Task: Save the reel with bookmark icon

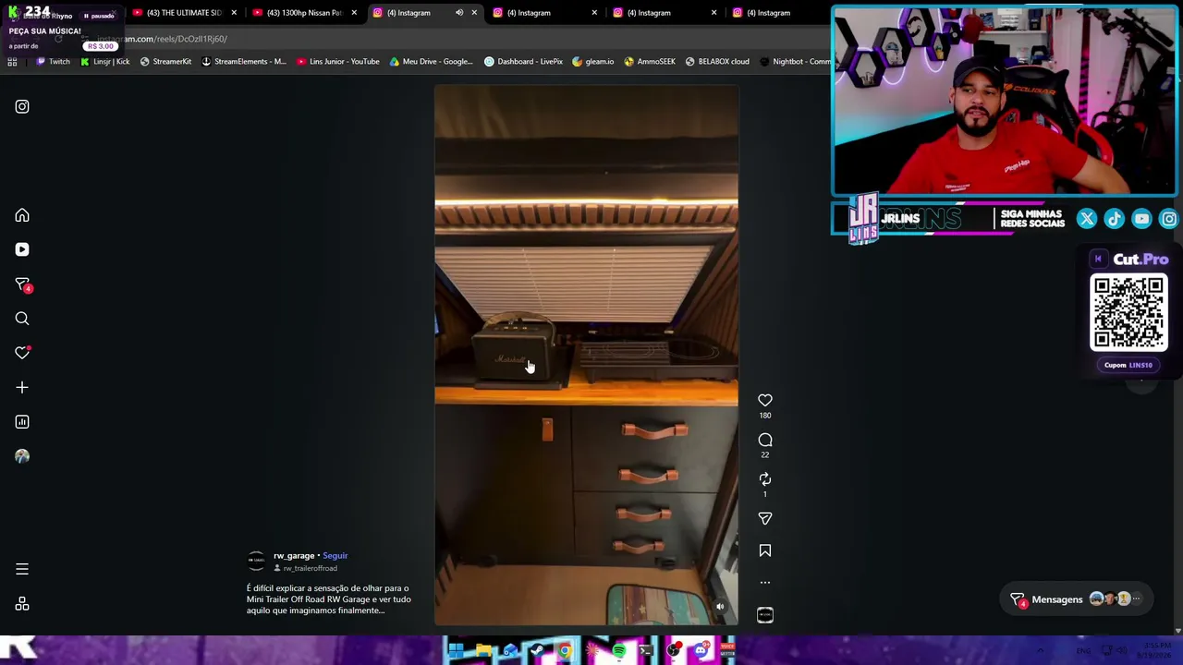Action: pos(765,550)
